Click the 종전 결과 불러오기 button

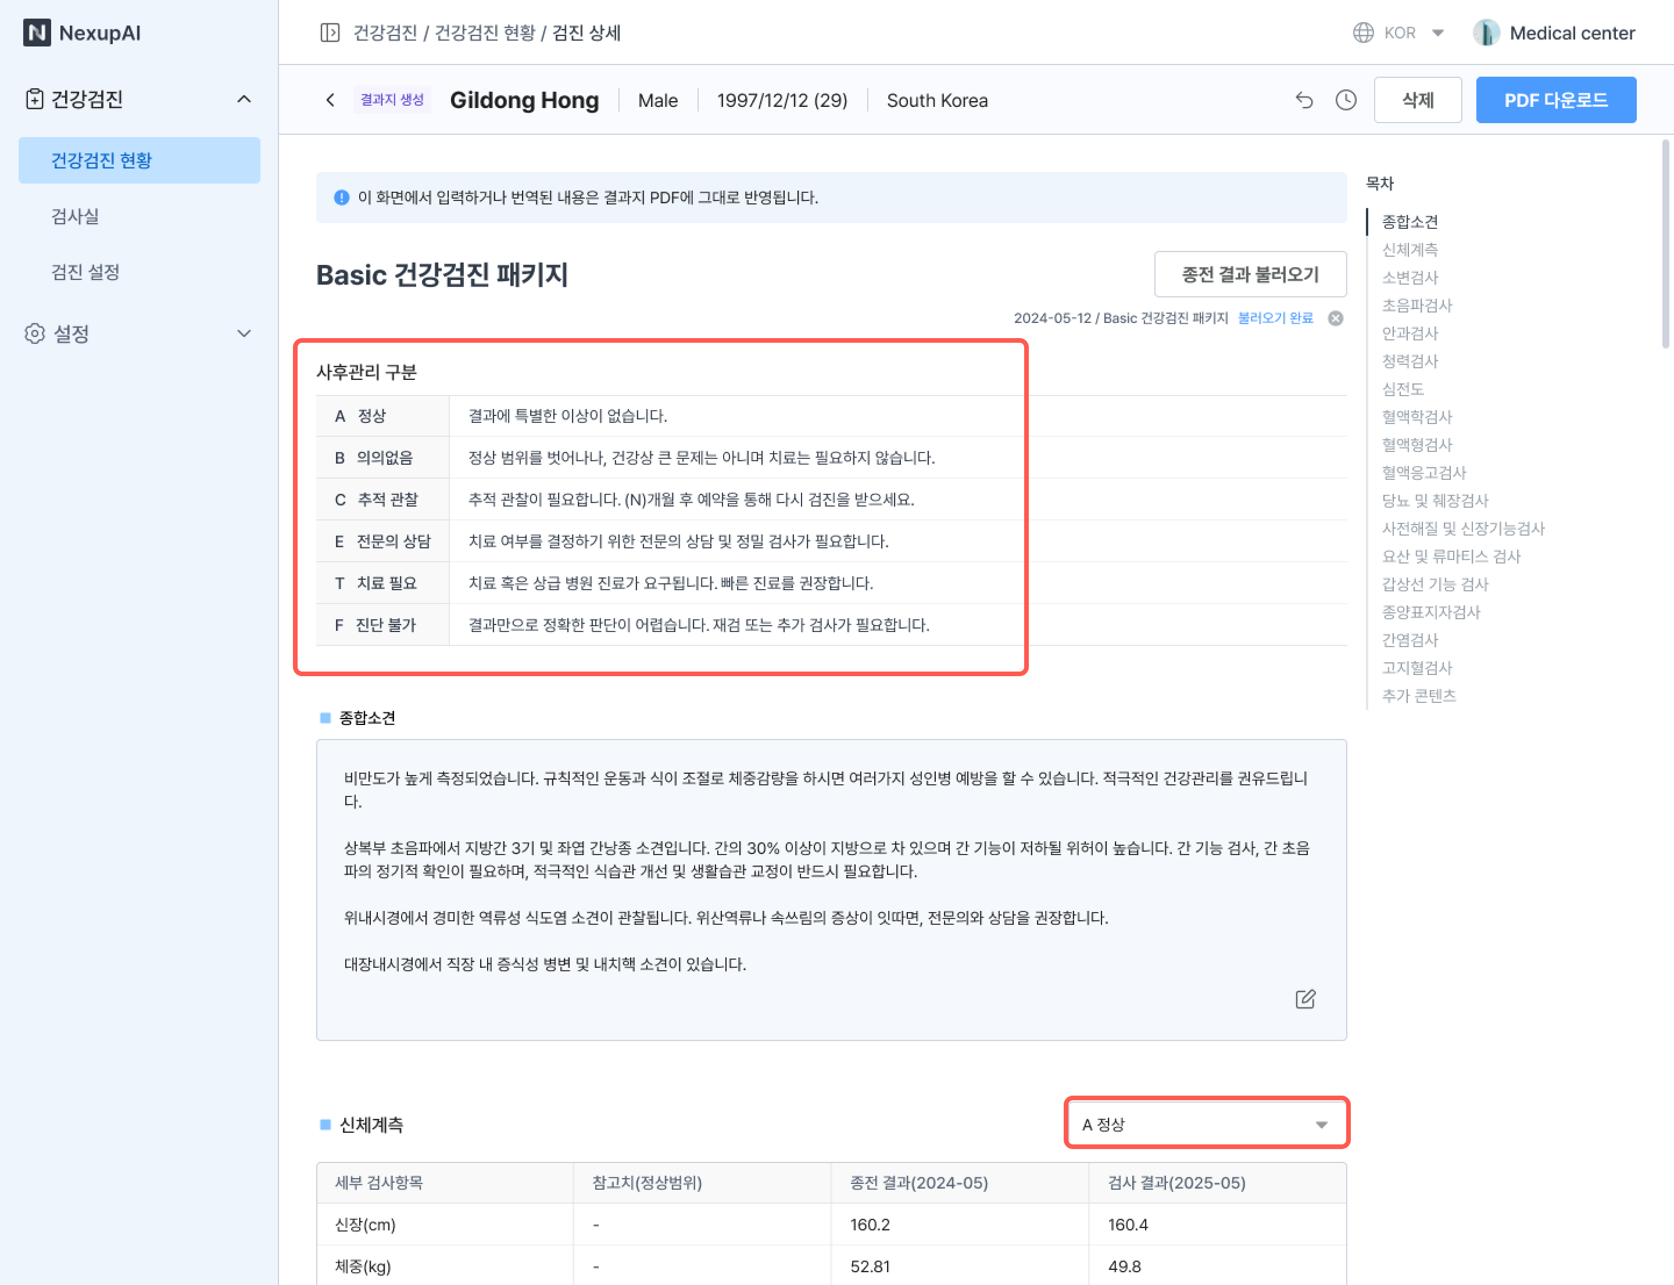pos(1249,274)
